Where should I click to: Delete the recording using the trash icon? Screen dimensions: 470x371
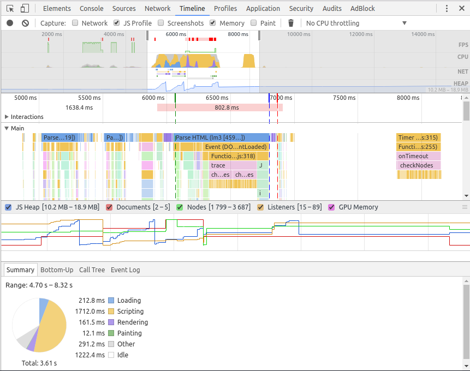[290, 23]
